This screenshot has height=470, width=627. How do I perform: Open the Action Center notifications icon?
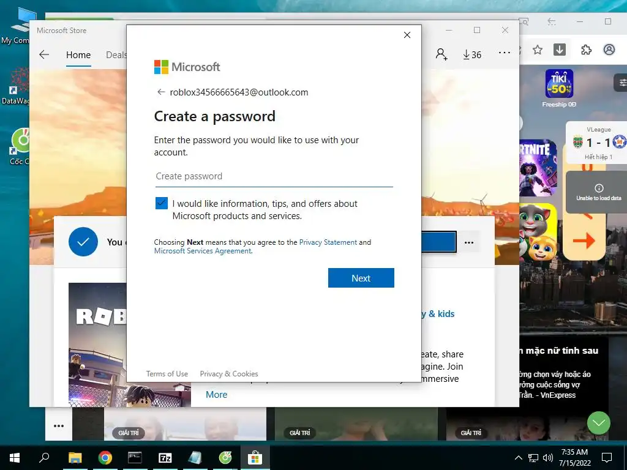click(607, 458)
